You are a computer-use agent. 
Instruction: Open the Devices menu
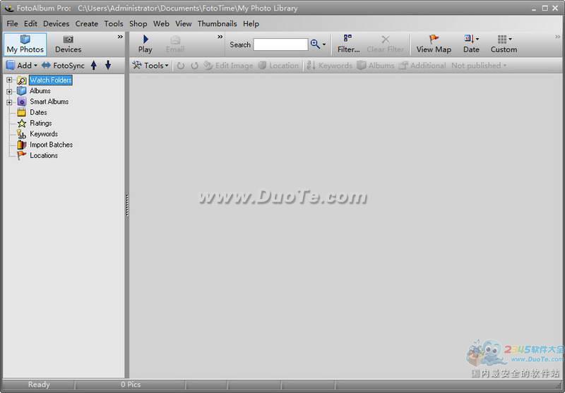click(x=56, y=24)
